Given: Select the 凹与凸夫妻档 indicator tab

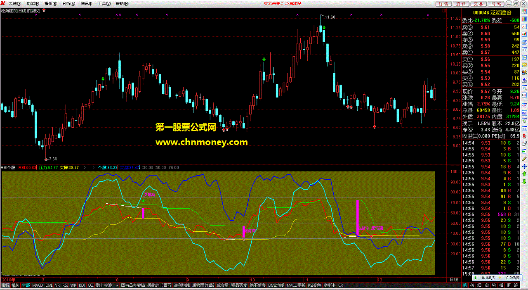Looking at the screenshot, I should click(x=133, y=285).
